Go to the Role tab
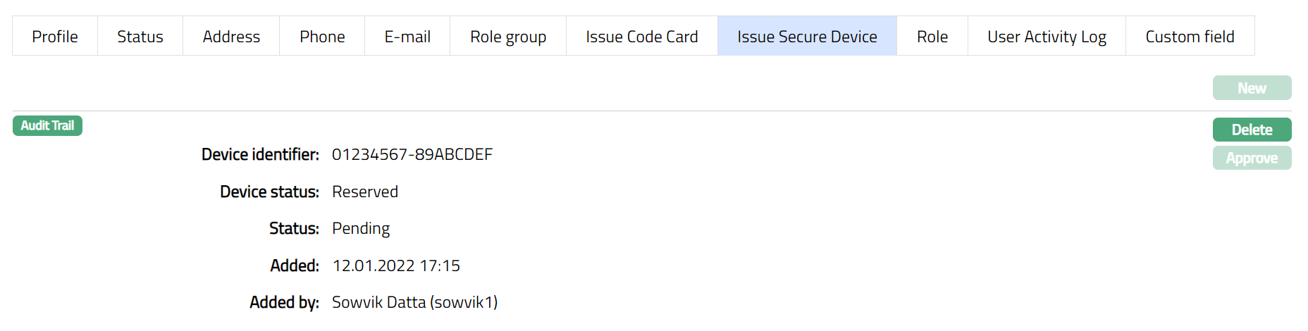This screenshot has width=1308, height=331. pyautogui.click(x=932, y=37)
